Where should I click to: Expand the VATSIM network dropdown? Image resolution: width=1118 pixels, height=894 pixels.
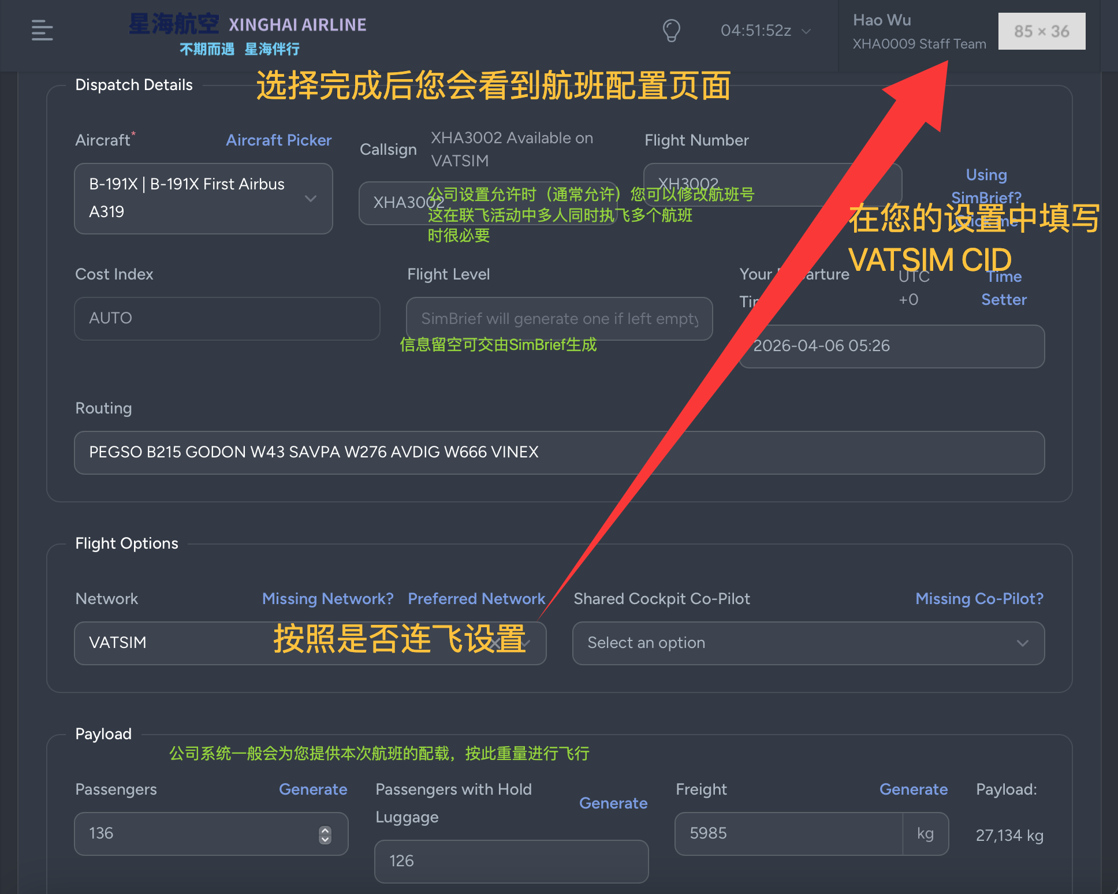[x=310, y=643]
